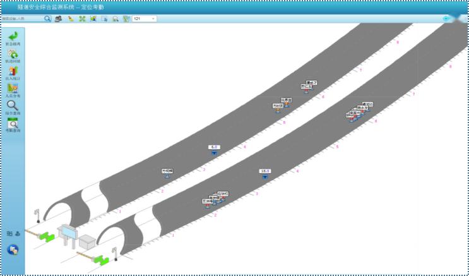Click the toolbar chart image icon
This screenshot has width=469, height=276.
coord(93,18)
